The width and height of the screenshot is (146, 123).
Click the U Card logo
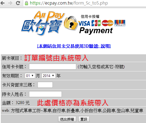click(x=120, y=23)
